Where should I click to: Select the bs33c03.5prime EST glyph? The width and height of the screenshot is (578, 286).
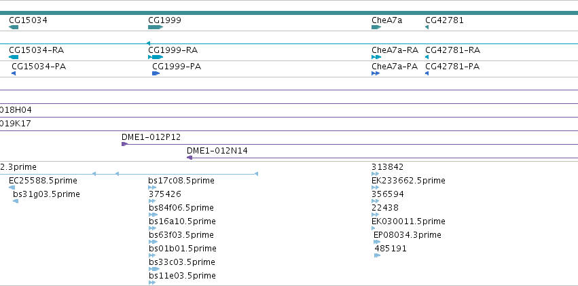154,269
